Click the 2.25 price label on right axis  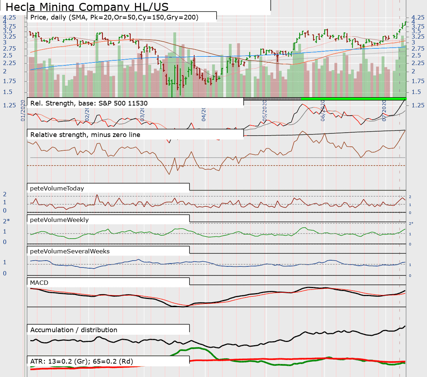pyautogui.click(x=418, y=63)
